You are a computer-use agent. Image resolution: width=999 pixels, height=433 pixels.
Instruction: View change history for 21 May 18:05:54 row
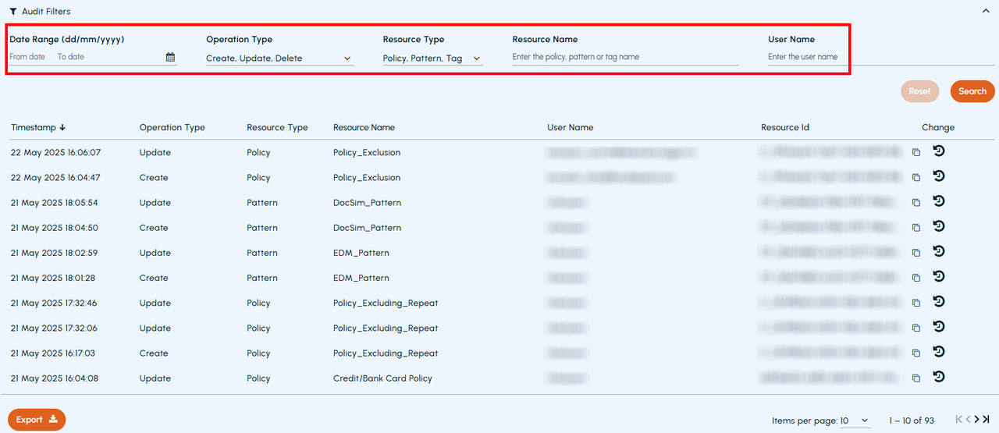pyautogui.click(x=939, y=201)
